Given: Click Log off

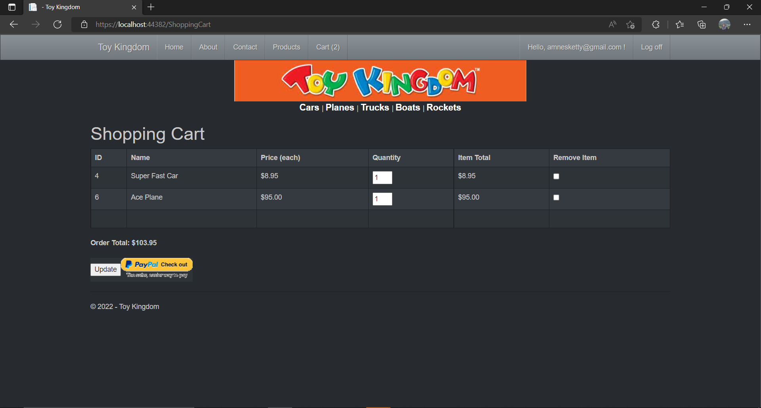Looking at the screenshot, I should click(x=652, y=47).
